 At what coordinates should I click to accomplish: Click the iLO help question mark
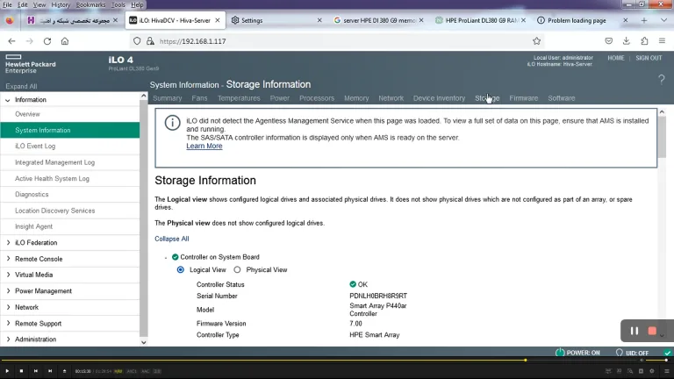(x=662, y=80)
